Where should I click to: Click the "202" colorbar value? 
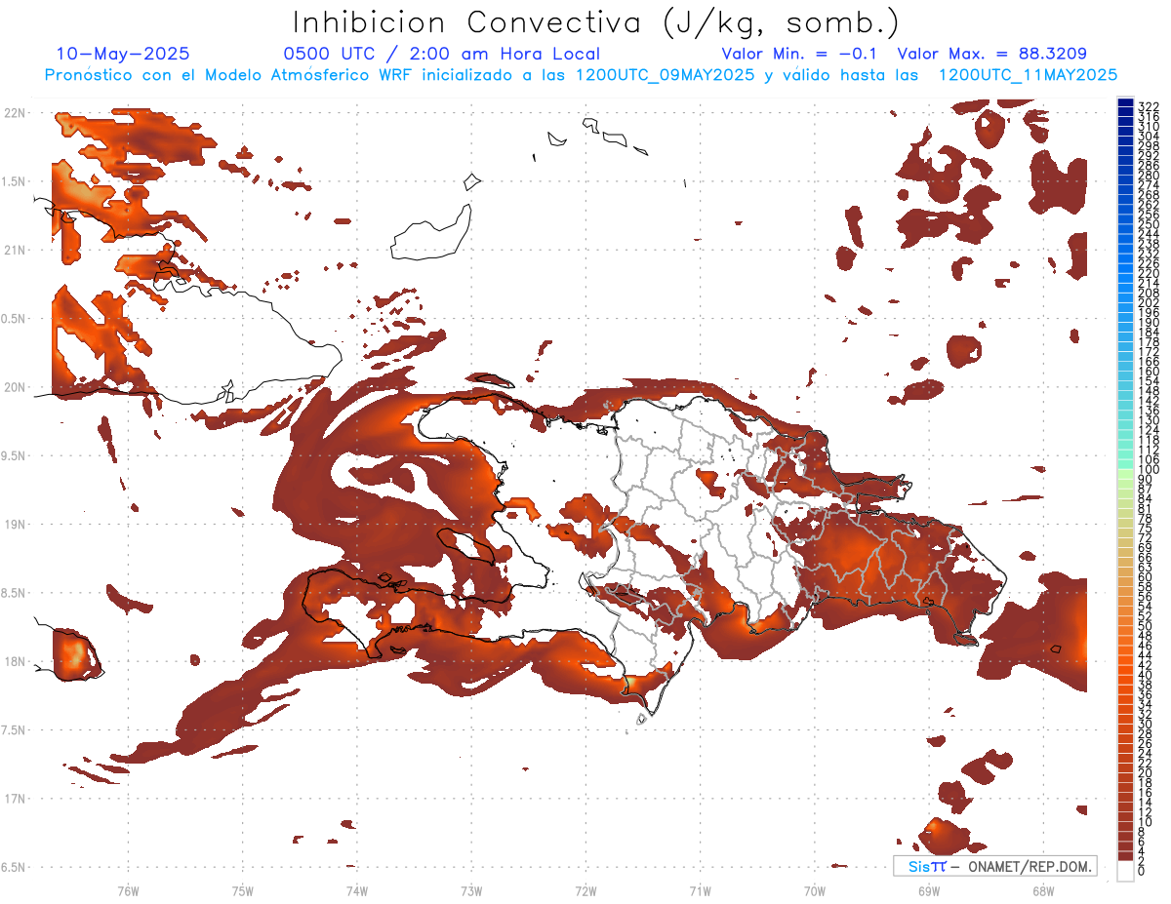coord(1149,302)
